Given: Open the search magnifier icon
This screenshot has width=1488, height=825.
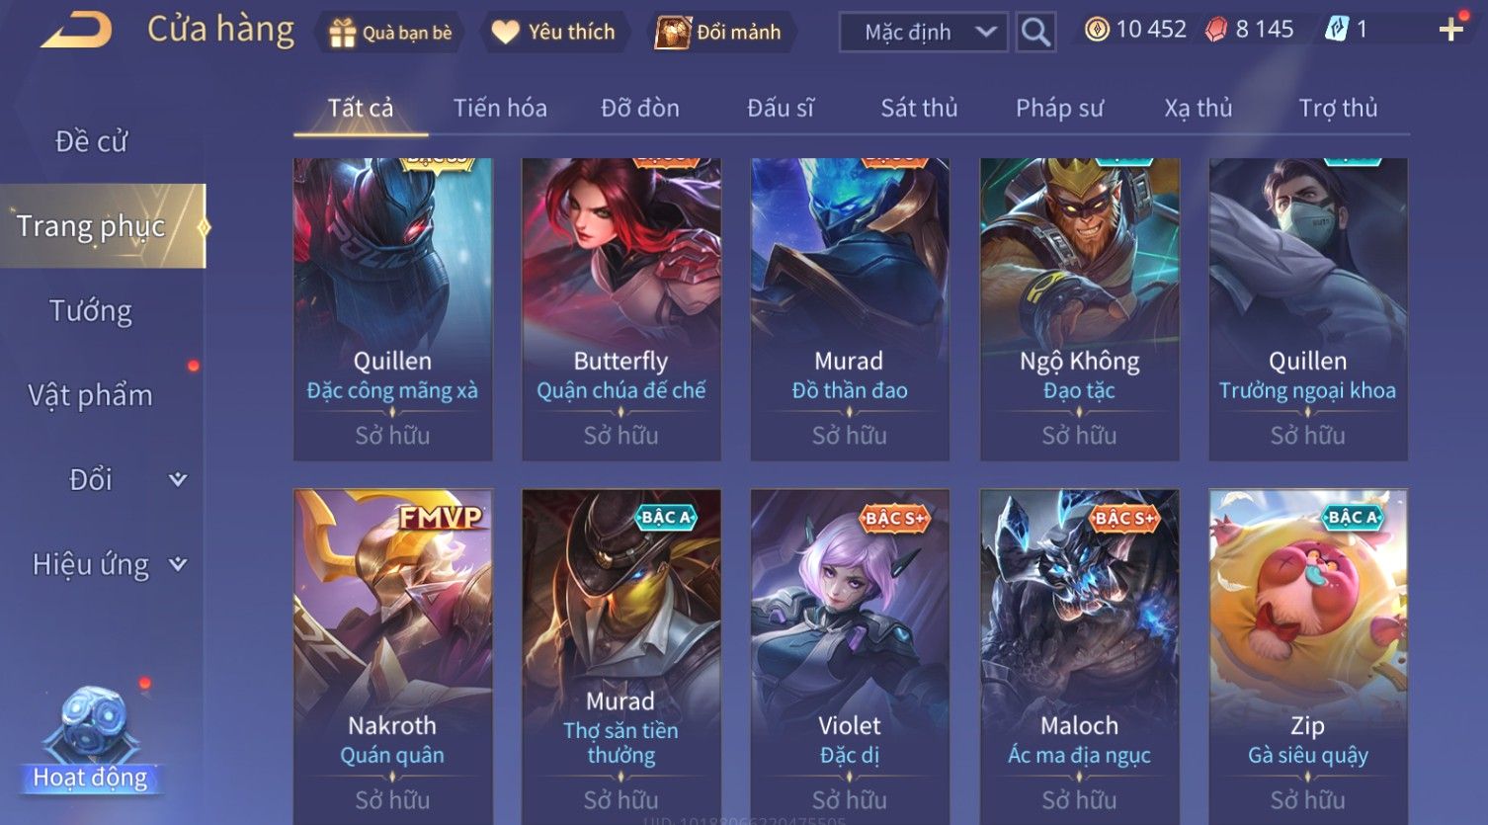Looking at the screenshot, I should [1035, 32].
